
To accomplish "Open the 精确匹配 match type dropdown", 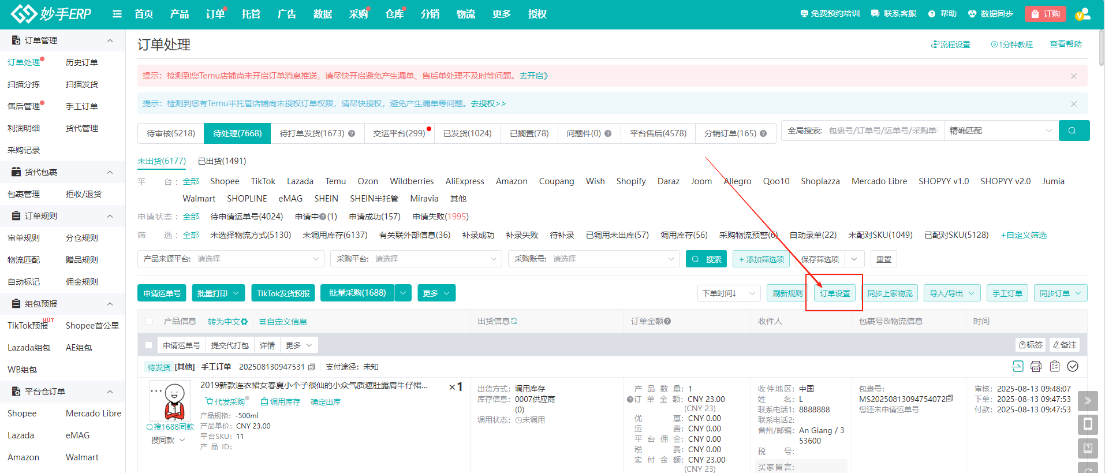I will 1002,131.
